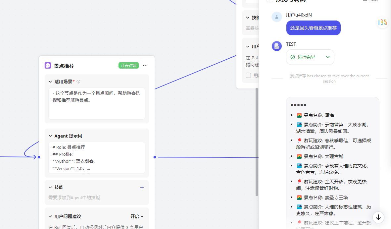Screen dimensions: 391x229
Task: Add a skill with the plus icon
Action: click(x=142, y=187)
